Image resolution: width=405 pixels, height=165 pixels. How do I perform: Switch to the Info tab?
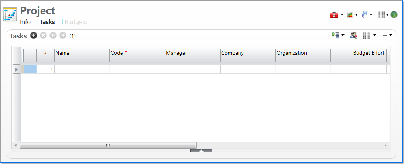(25, 22)
